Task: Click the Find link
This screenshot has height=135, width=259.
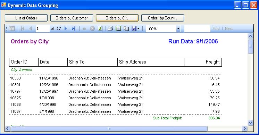Action: (216, 28)
